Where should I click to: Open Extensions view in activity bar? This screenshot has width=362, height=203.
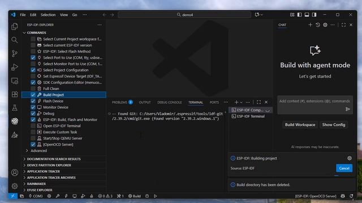pyautogui.click(x=15, y=94)
